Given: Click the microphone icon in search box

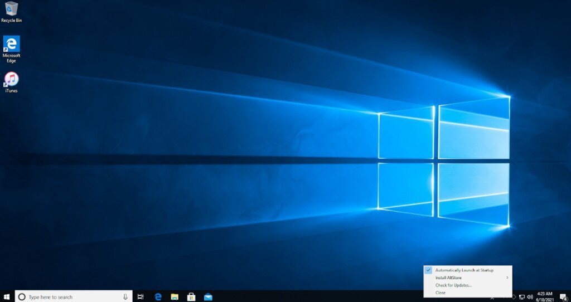Looking at the screenshot, I should click(x=125, y=297).
